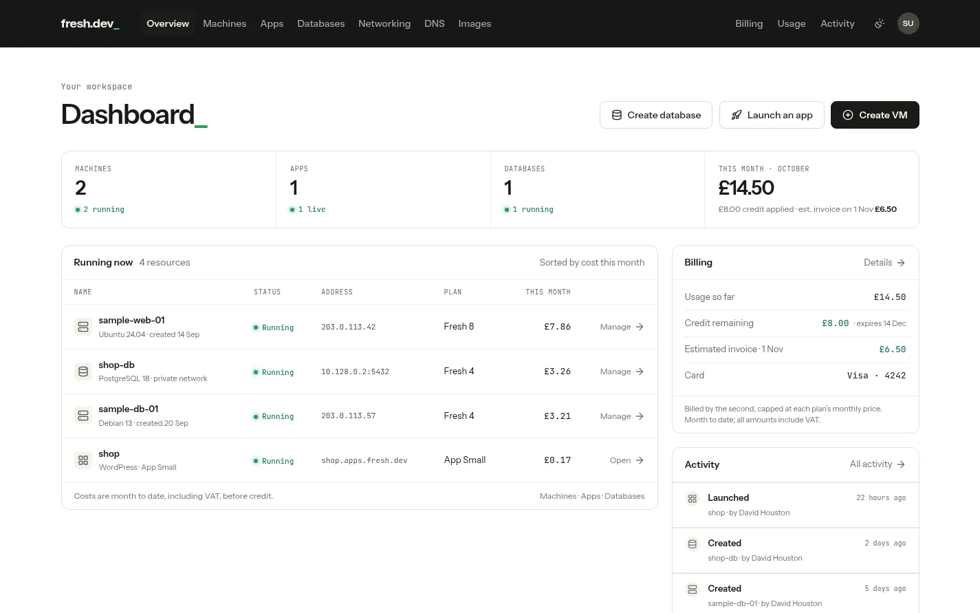The image size is (980, 613).
Task: Manage the sample-web-01 machine
Action: pyautogui.click(x=622, y=327)
